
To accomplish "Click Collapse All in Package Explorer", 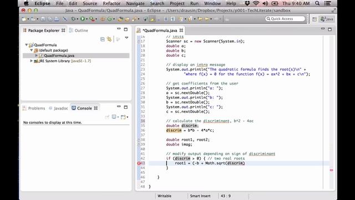I will (102, 39).
